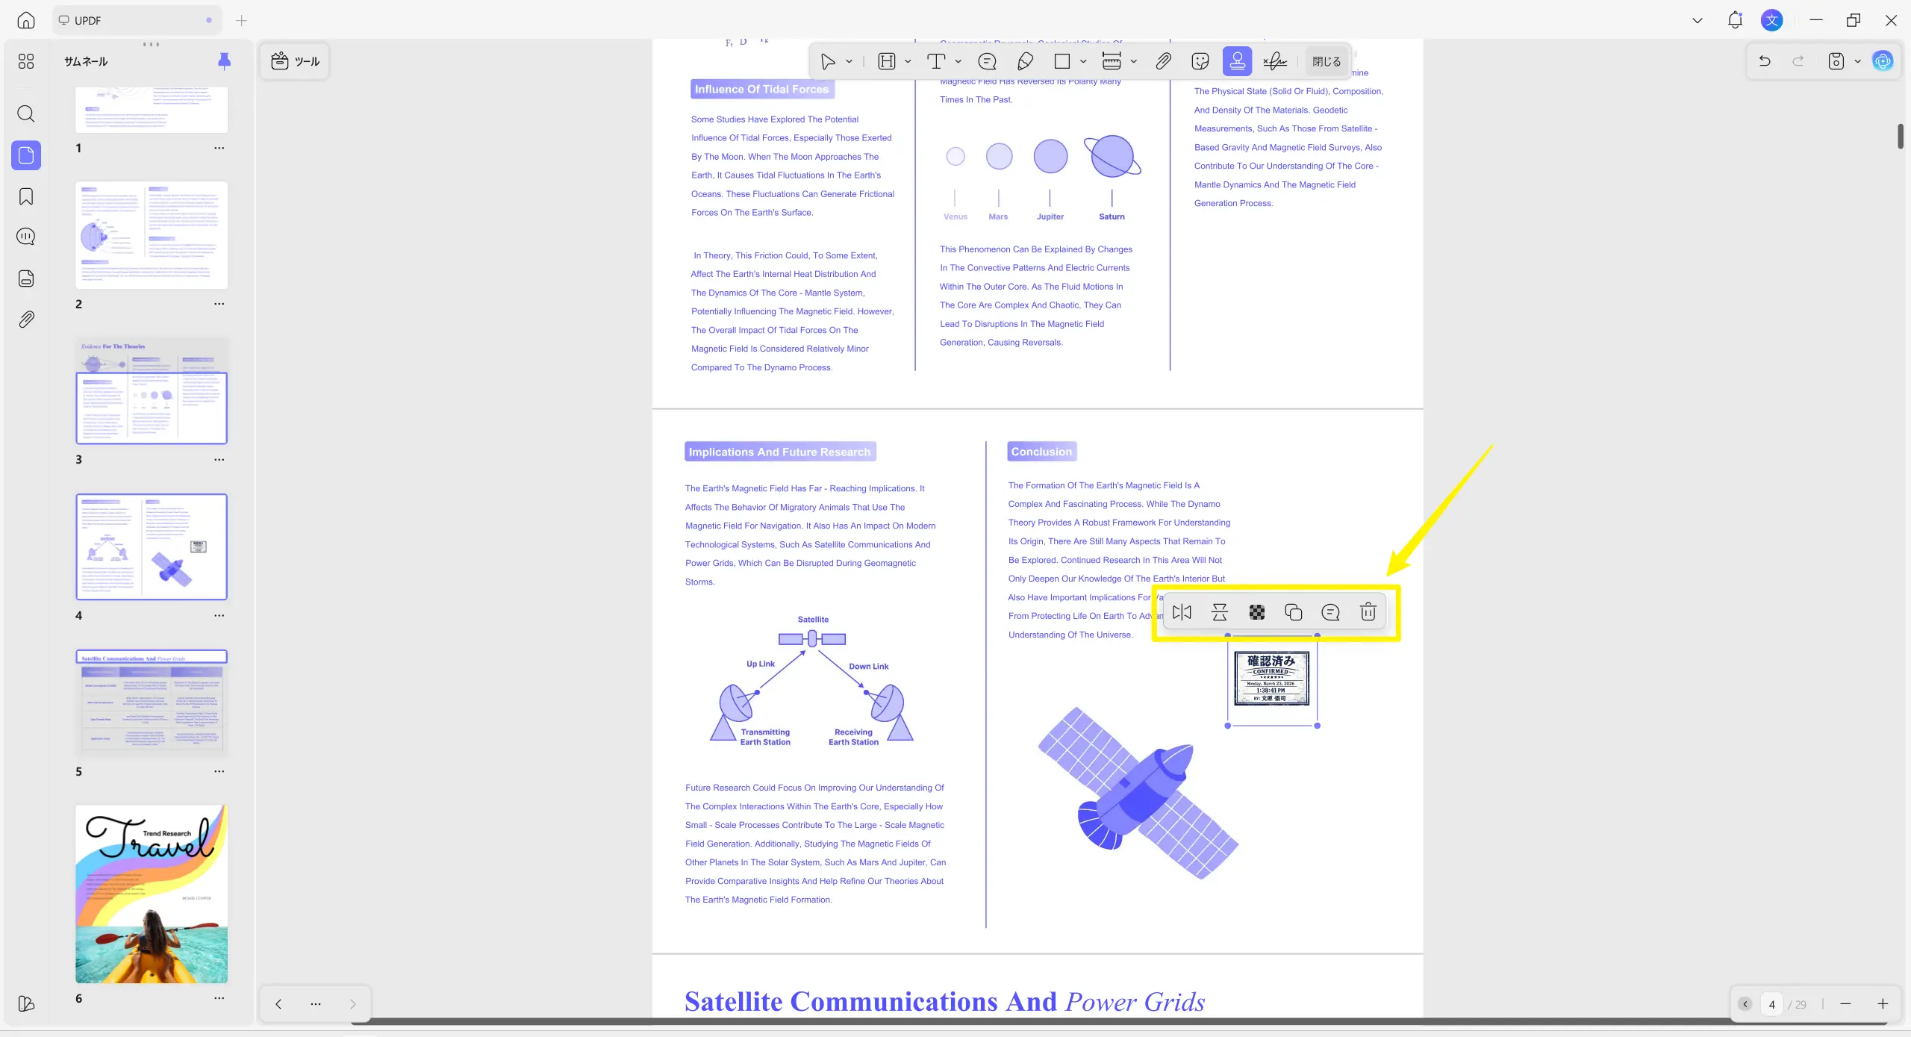Delete the selected stamp with trash icon

(x=1368, y=612)
